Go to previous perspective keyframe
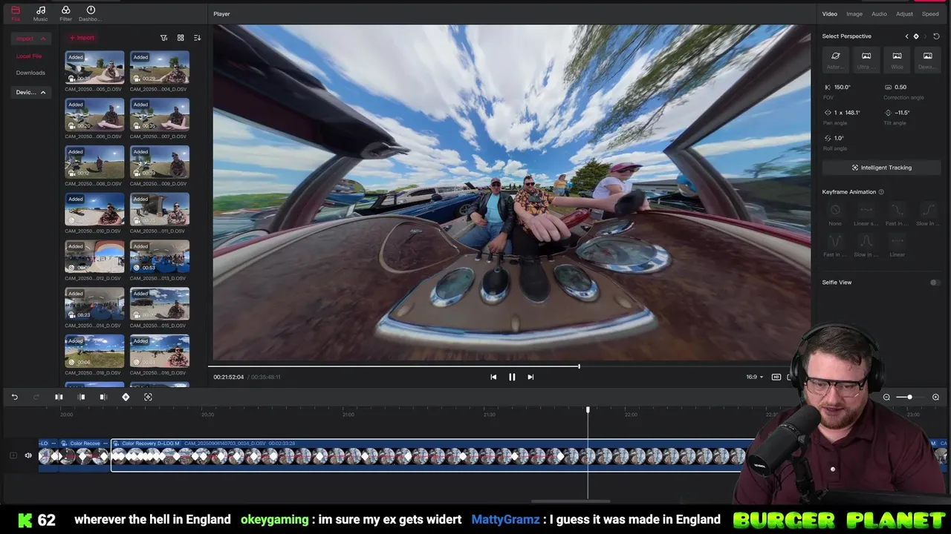The height and width of the screenshot is (534, 951). (906, 36)
